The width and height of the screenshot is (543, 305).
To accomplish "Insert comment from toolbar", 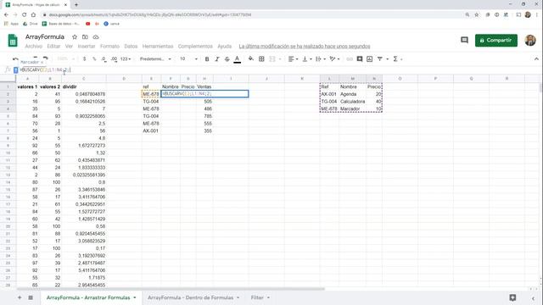I will click(x=360, y=59).
